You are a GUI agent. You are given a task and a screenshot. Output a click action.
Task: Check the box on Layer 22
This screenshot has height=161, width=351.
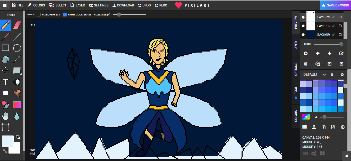point(340,17)
